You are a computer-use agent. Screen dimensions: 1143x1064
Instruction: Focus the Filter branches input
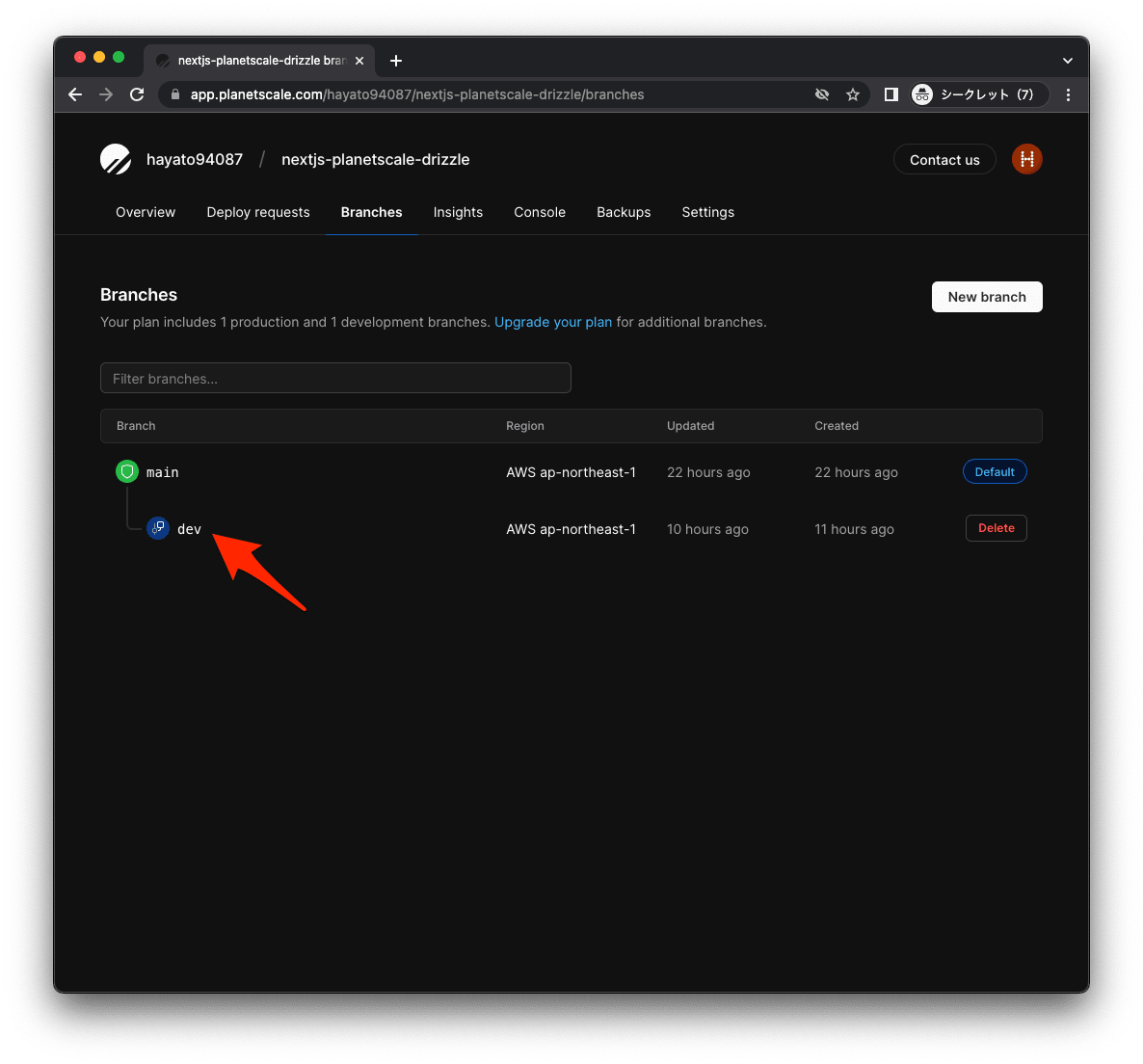tap(335, 378)
